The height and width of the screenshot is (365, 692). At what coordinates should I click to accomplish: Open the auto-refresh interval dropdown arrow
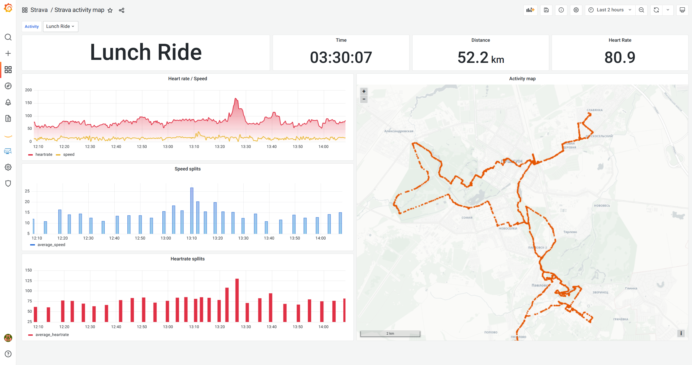coord(668,10)
